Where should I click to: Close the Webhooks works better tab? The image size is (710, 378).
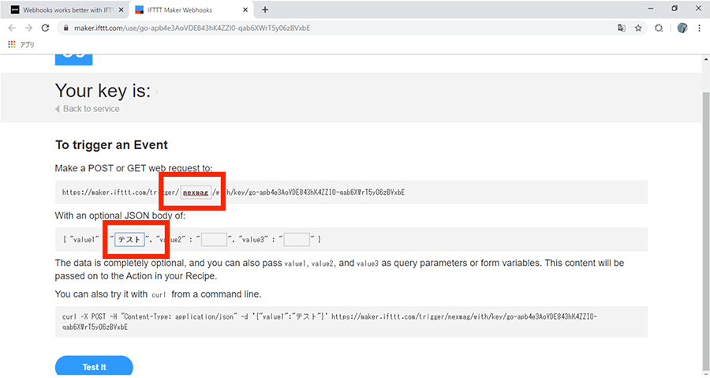coord(121,9)
